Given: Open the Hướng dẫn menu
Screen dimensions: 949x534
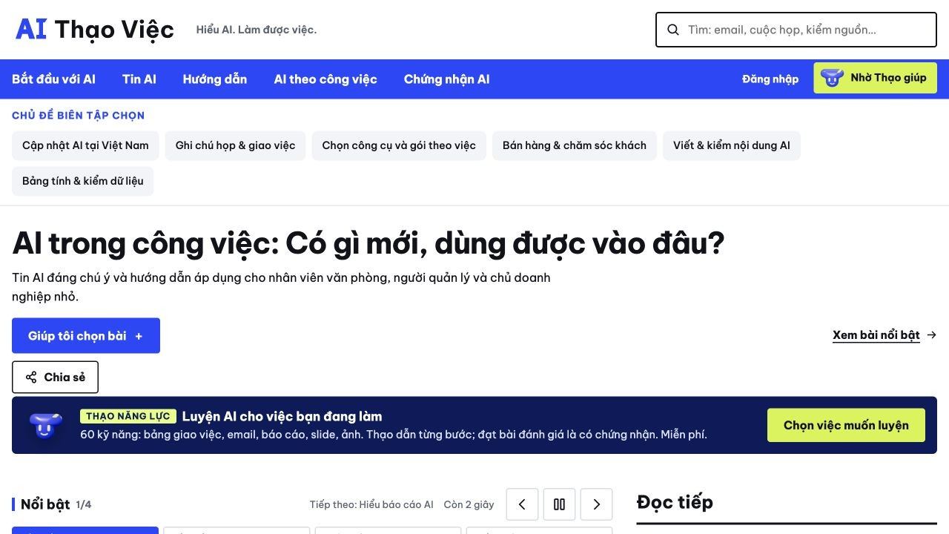Looking at the screenshot, I should 215,79.
